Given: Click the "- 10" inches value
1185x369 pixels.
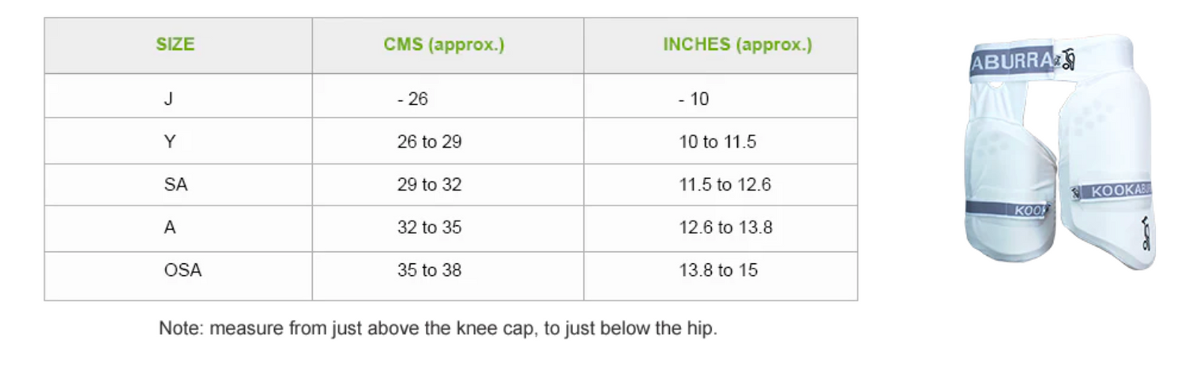Looking at the screenshot, I should [x=694, y=99].
